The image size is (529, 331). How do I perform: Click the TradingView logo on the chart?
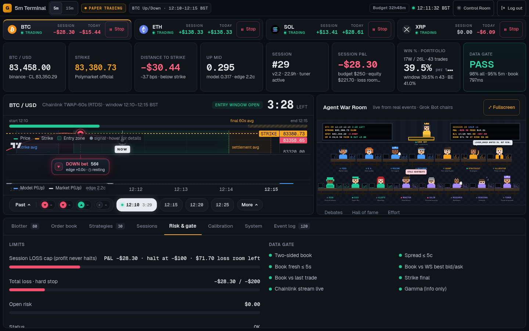coord(16,146)
